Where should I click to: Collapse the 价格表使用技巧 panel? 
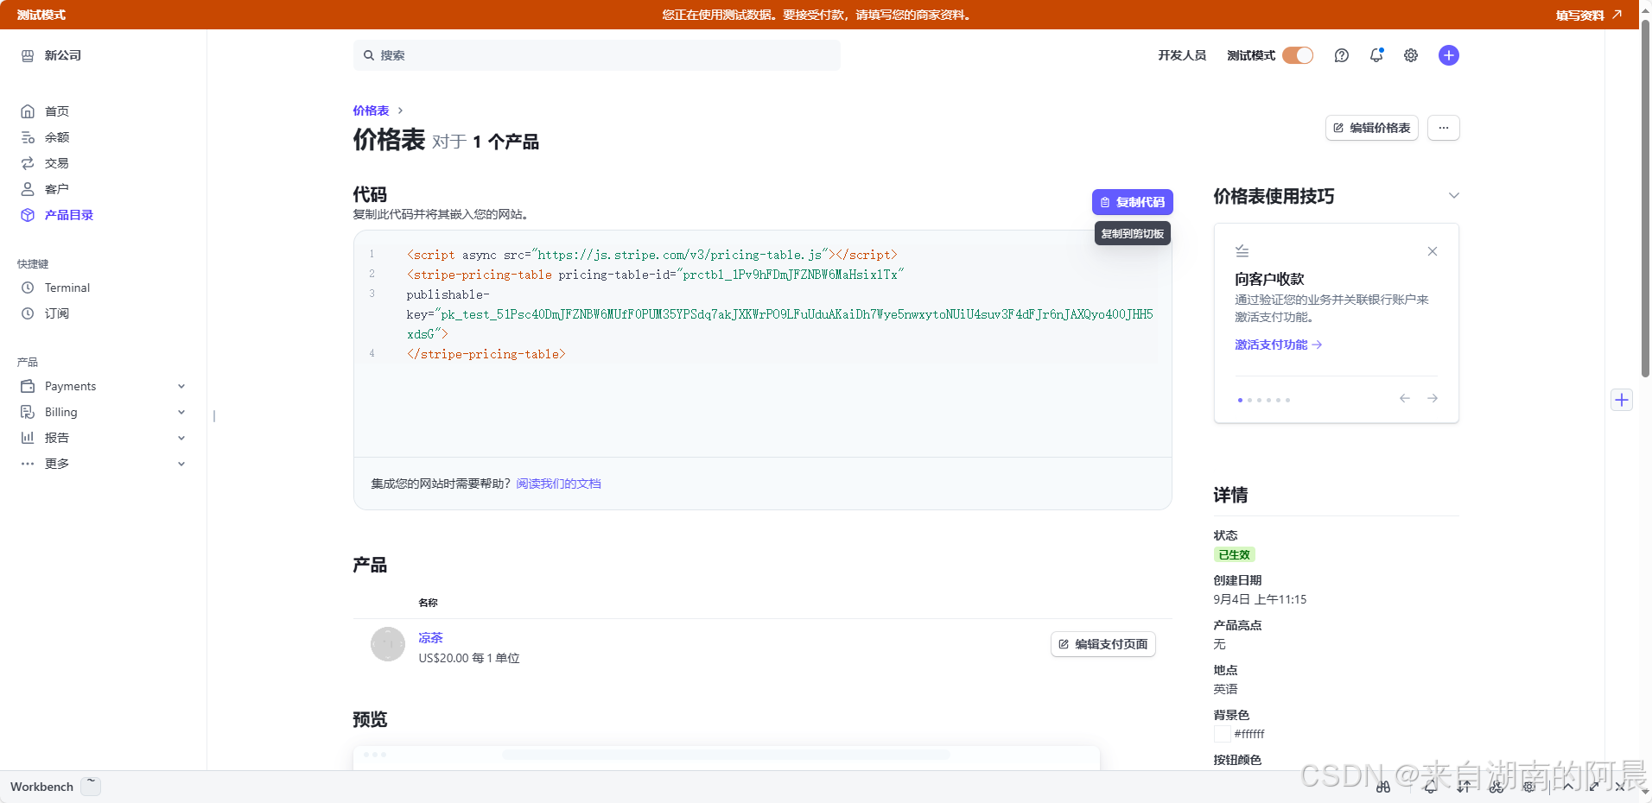pos(1454,196)
